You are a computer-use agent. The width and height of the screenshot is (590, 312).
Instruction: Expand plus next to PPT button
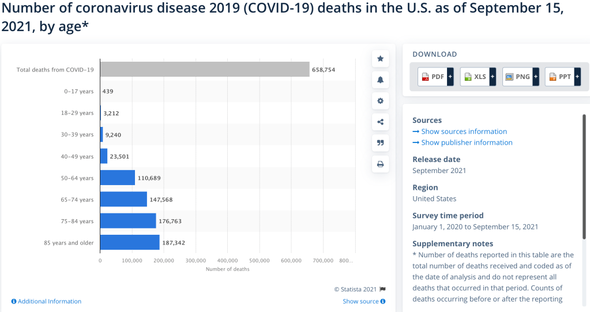pyautogui.click(x=577, y=77)
